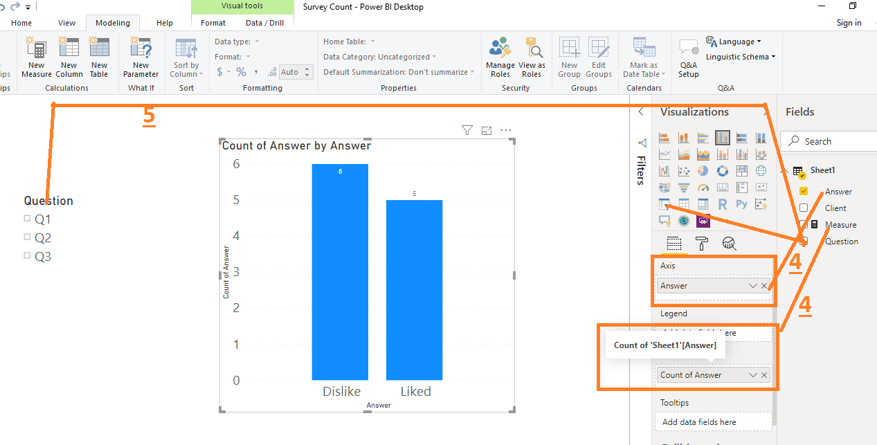The height and width of the screenshot is (445, 877).
Task: Pick the scatter chart visual
Action: pyautogui.click(x=684, y=170)
